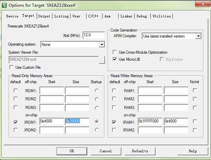Uncheck the IRAM1 default checkbox
Screen dimensions: 211x160
(114, 122)
